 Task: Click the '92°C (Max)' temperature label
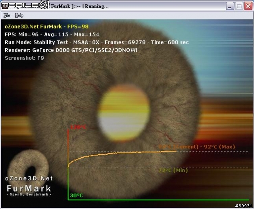click(x=219, y=146)
